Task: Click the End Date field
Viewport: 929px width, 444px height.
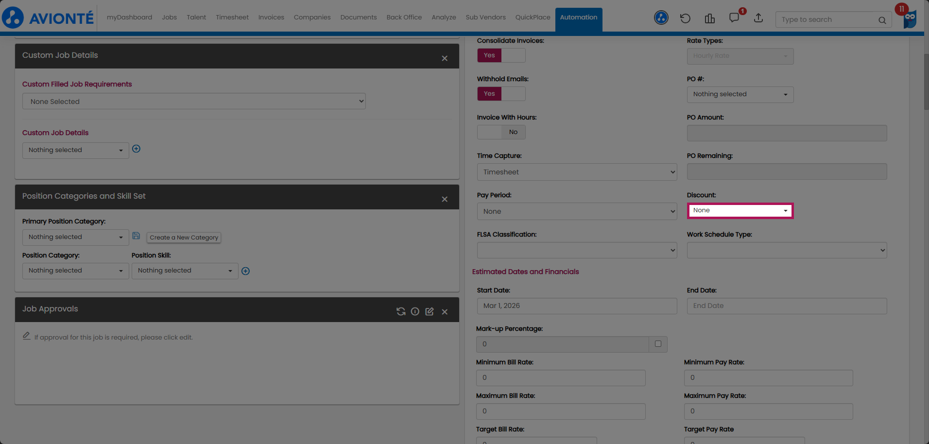Action: click(787, 306)
